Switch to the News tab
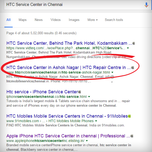The height and width of the screenshot is (152, 152). coord(39,20)
